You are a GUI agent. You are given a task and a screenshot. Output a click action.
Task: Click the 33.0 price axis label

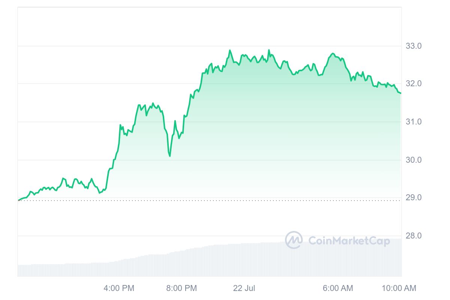click(x=414, y=46)
